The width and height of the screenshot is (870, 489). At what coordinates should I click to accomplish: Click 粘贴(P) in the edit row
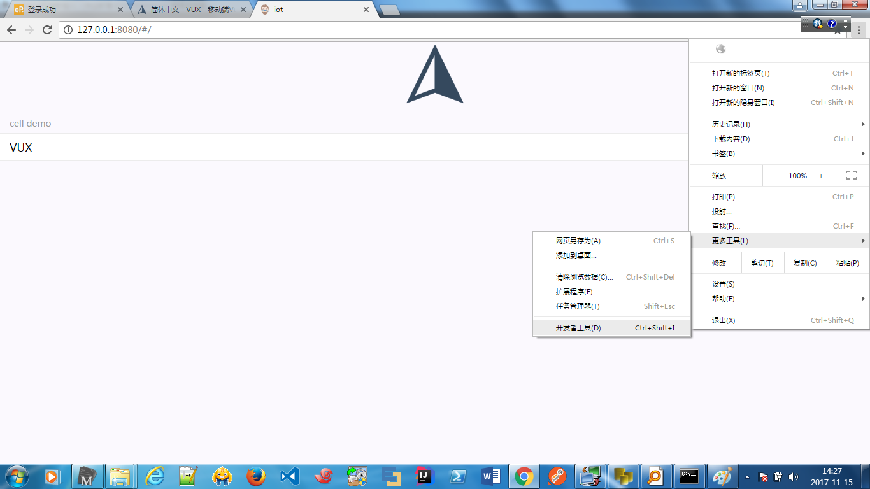coord(848,263)
